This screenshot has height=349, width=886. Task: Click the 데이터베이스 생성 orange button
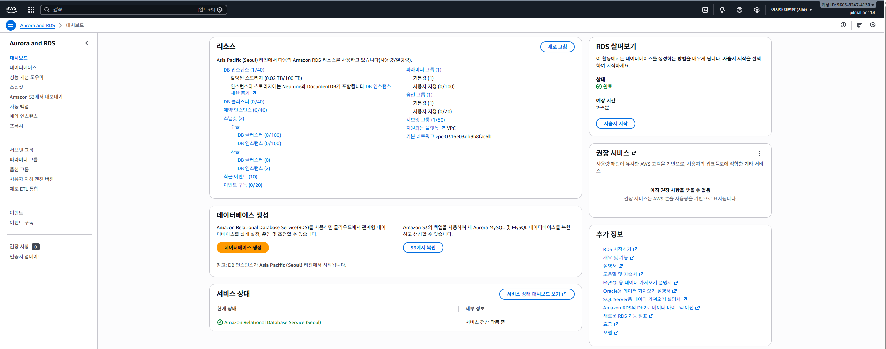point(243,248)
